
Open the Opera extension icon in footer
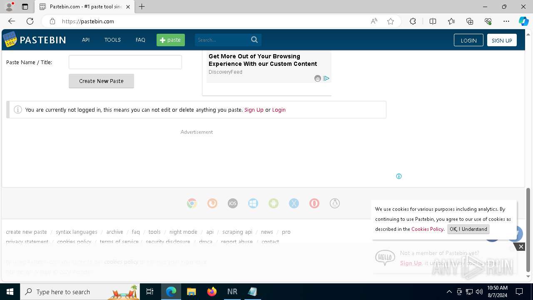tap(314, 203)
